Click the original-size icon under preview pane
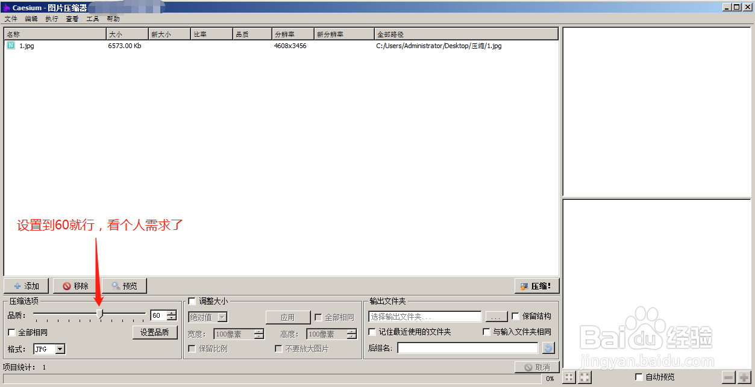 click(x=585, y=377)
